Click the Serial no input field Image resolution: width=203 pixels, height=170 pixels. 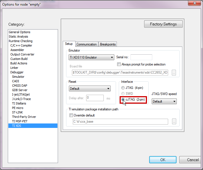tap(141, 57)
